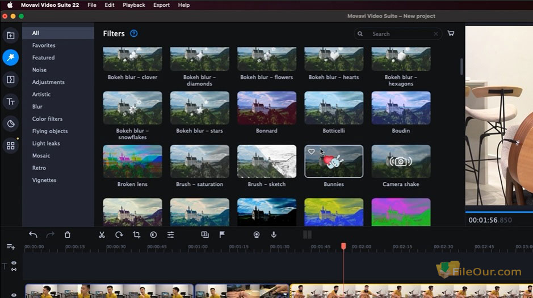Image resolution: width=533 pixels, height=298 pixels.
Task: Select the Noise category
Action: click(x=58, y=70)
